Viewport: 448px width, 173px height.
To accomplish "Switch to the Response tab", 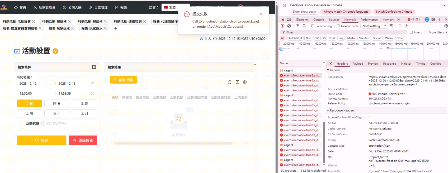I will pos(389,64).
